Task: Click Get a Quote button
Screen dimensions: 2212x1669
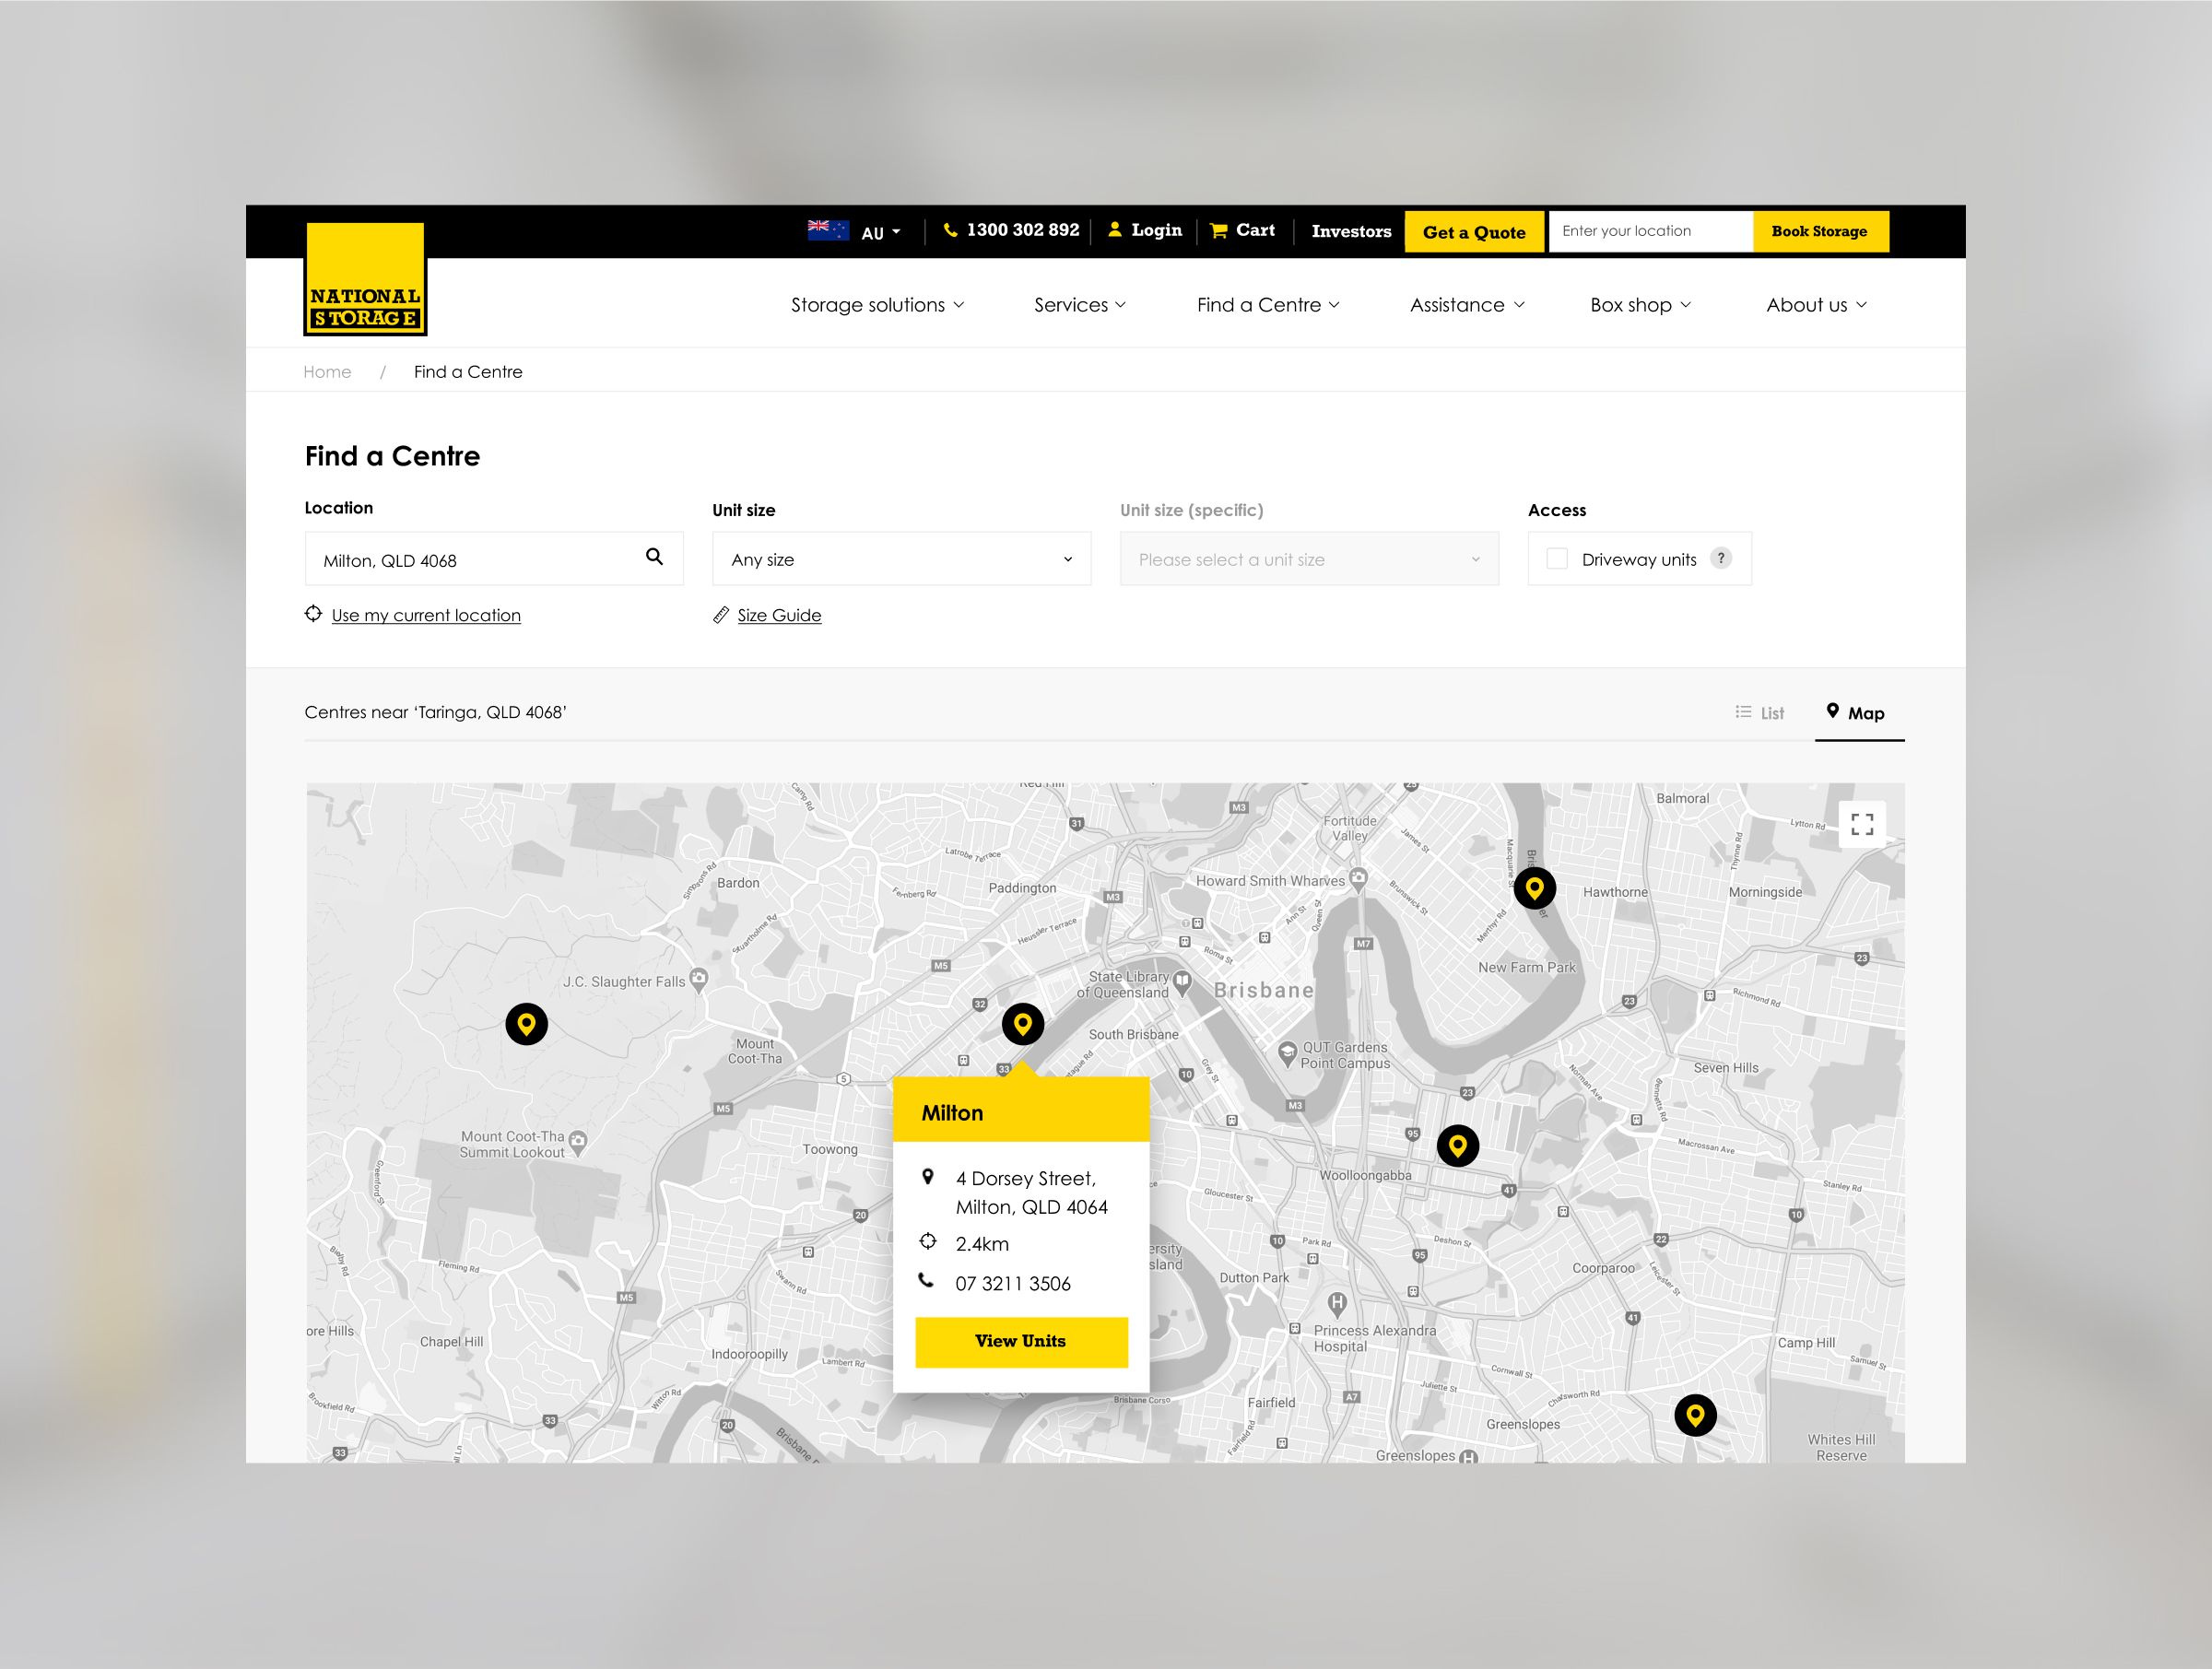Action: [1472, 229]
